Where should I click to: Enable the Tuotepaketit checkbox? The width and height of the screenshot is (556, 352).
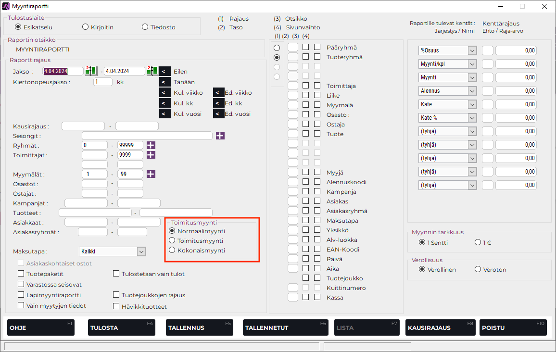coord(21,274)
